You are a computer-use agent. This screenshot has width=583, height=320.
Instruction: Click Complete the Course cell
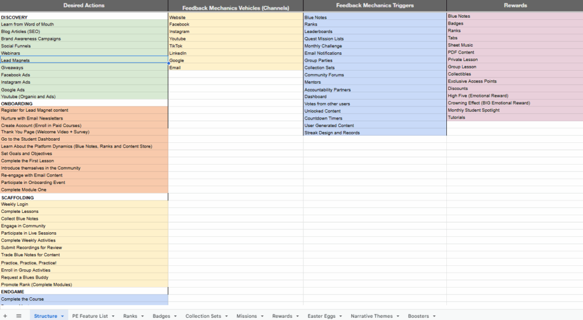84,299
